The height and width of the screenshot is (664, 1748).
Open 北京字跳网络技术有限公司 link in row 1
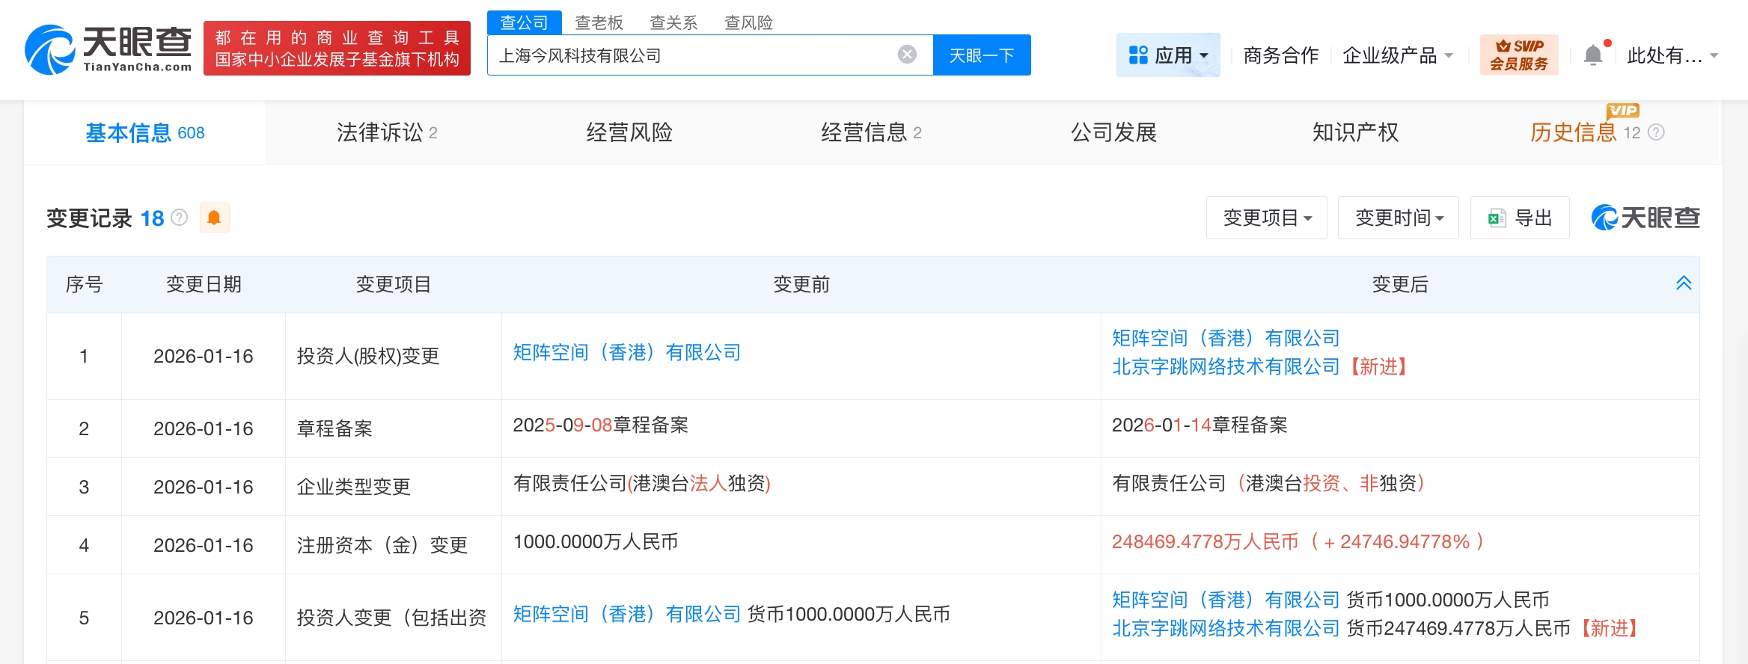[1225, 367]
